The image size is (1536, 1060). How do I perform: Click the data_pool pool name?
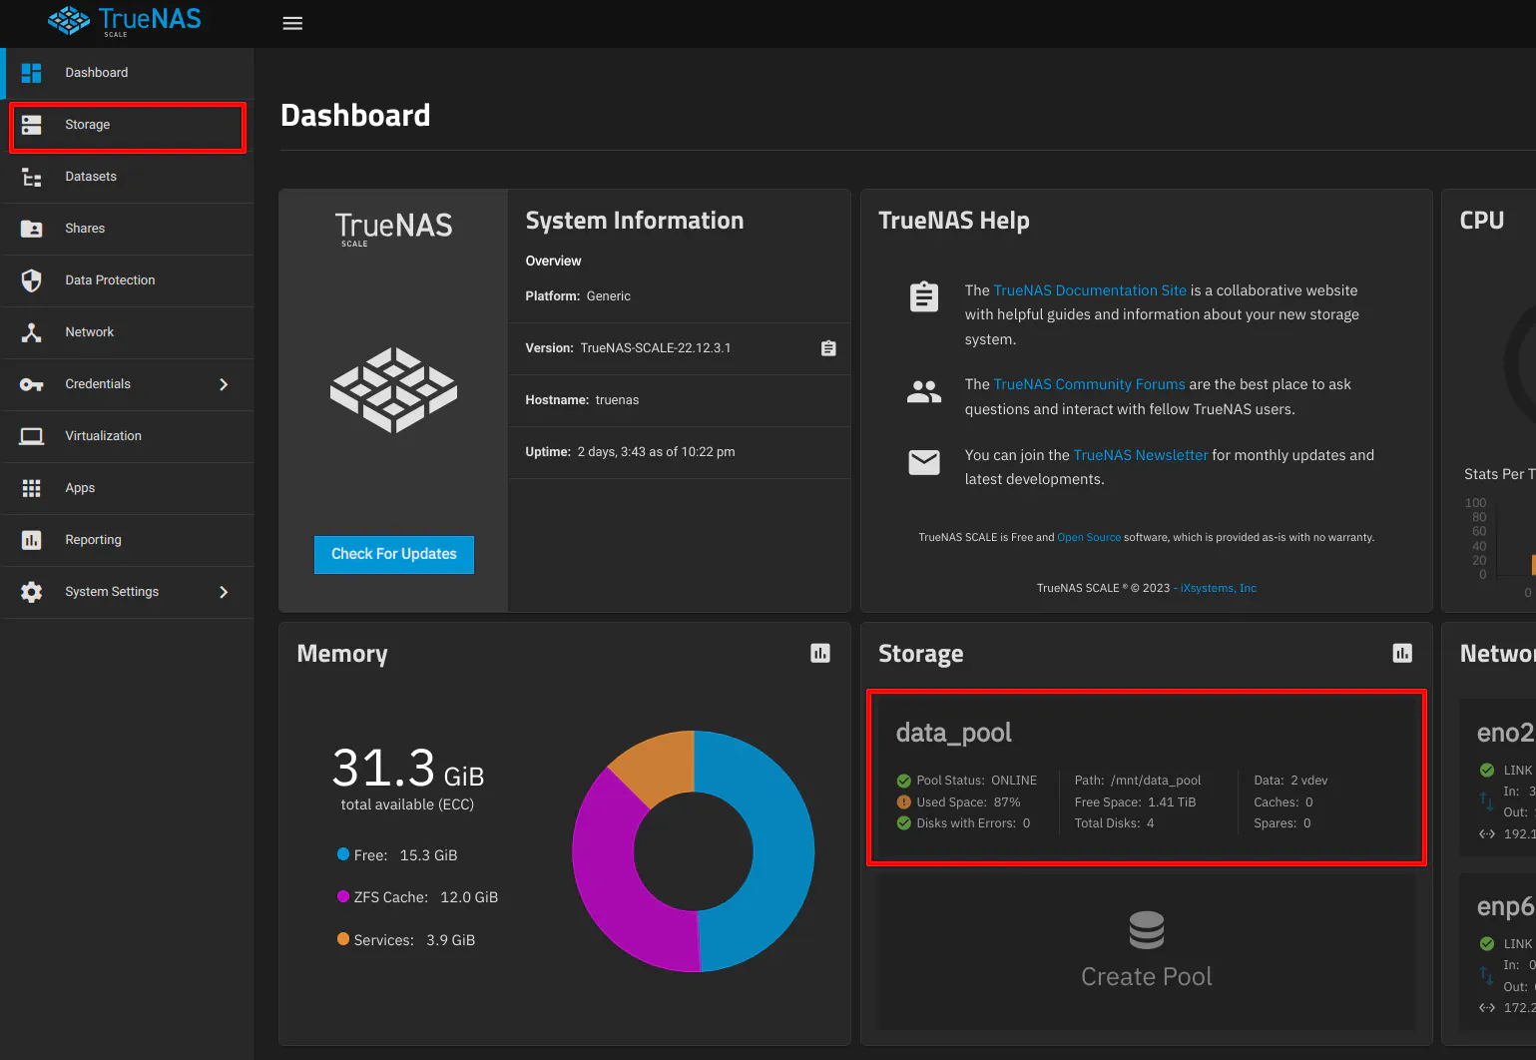(954, 733)
